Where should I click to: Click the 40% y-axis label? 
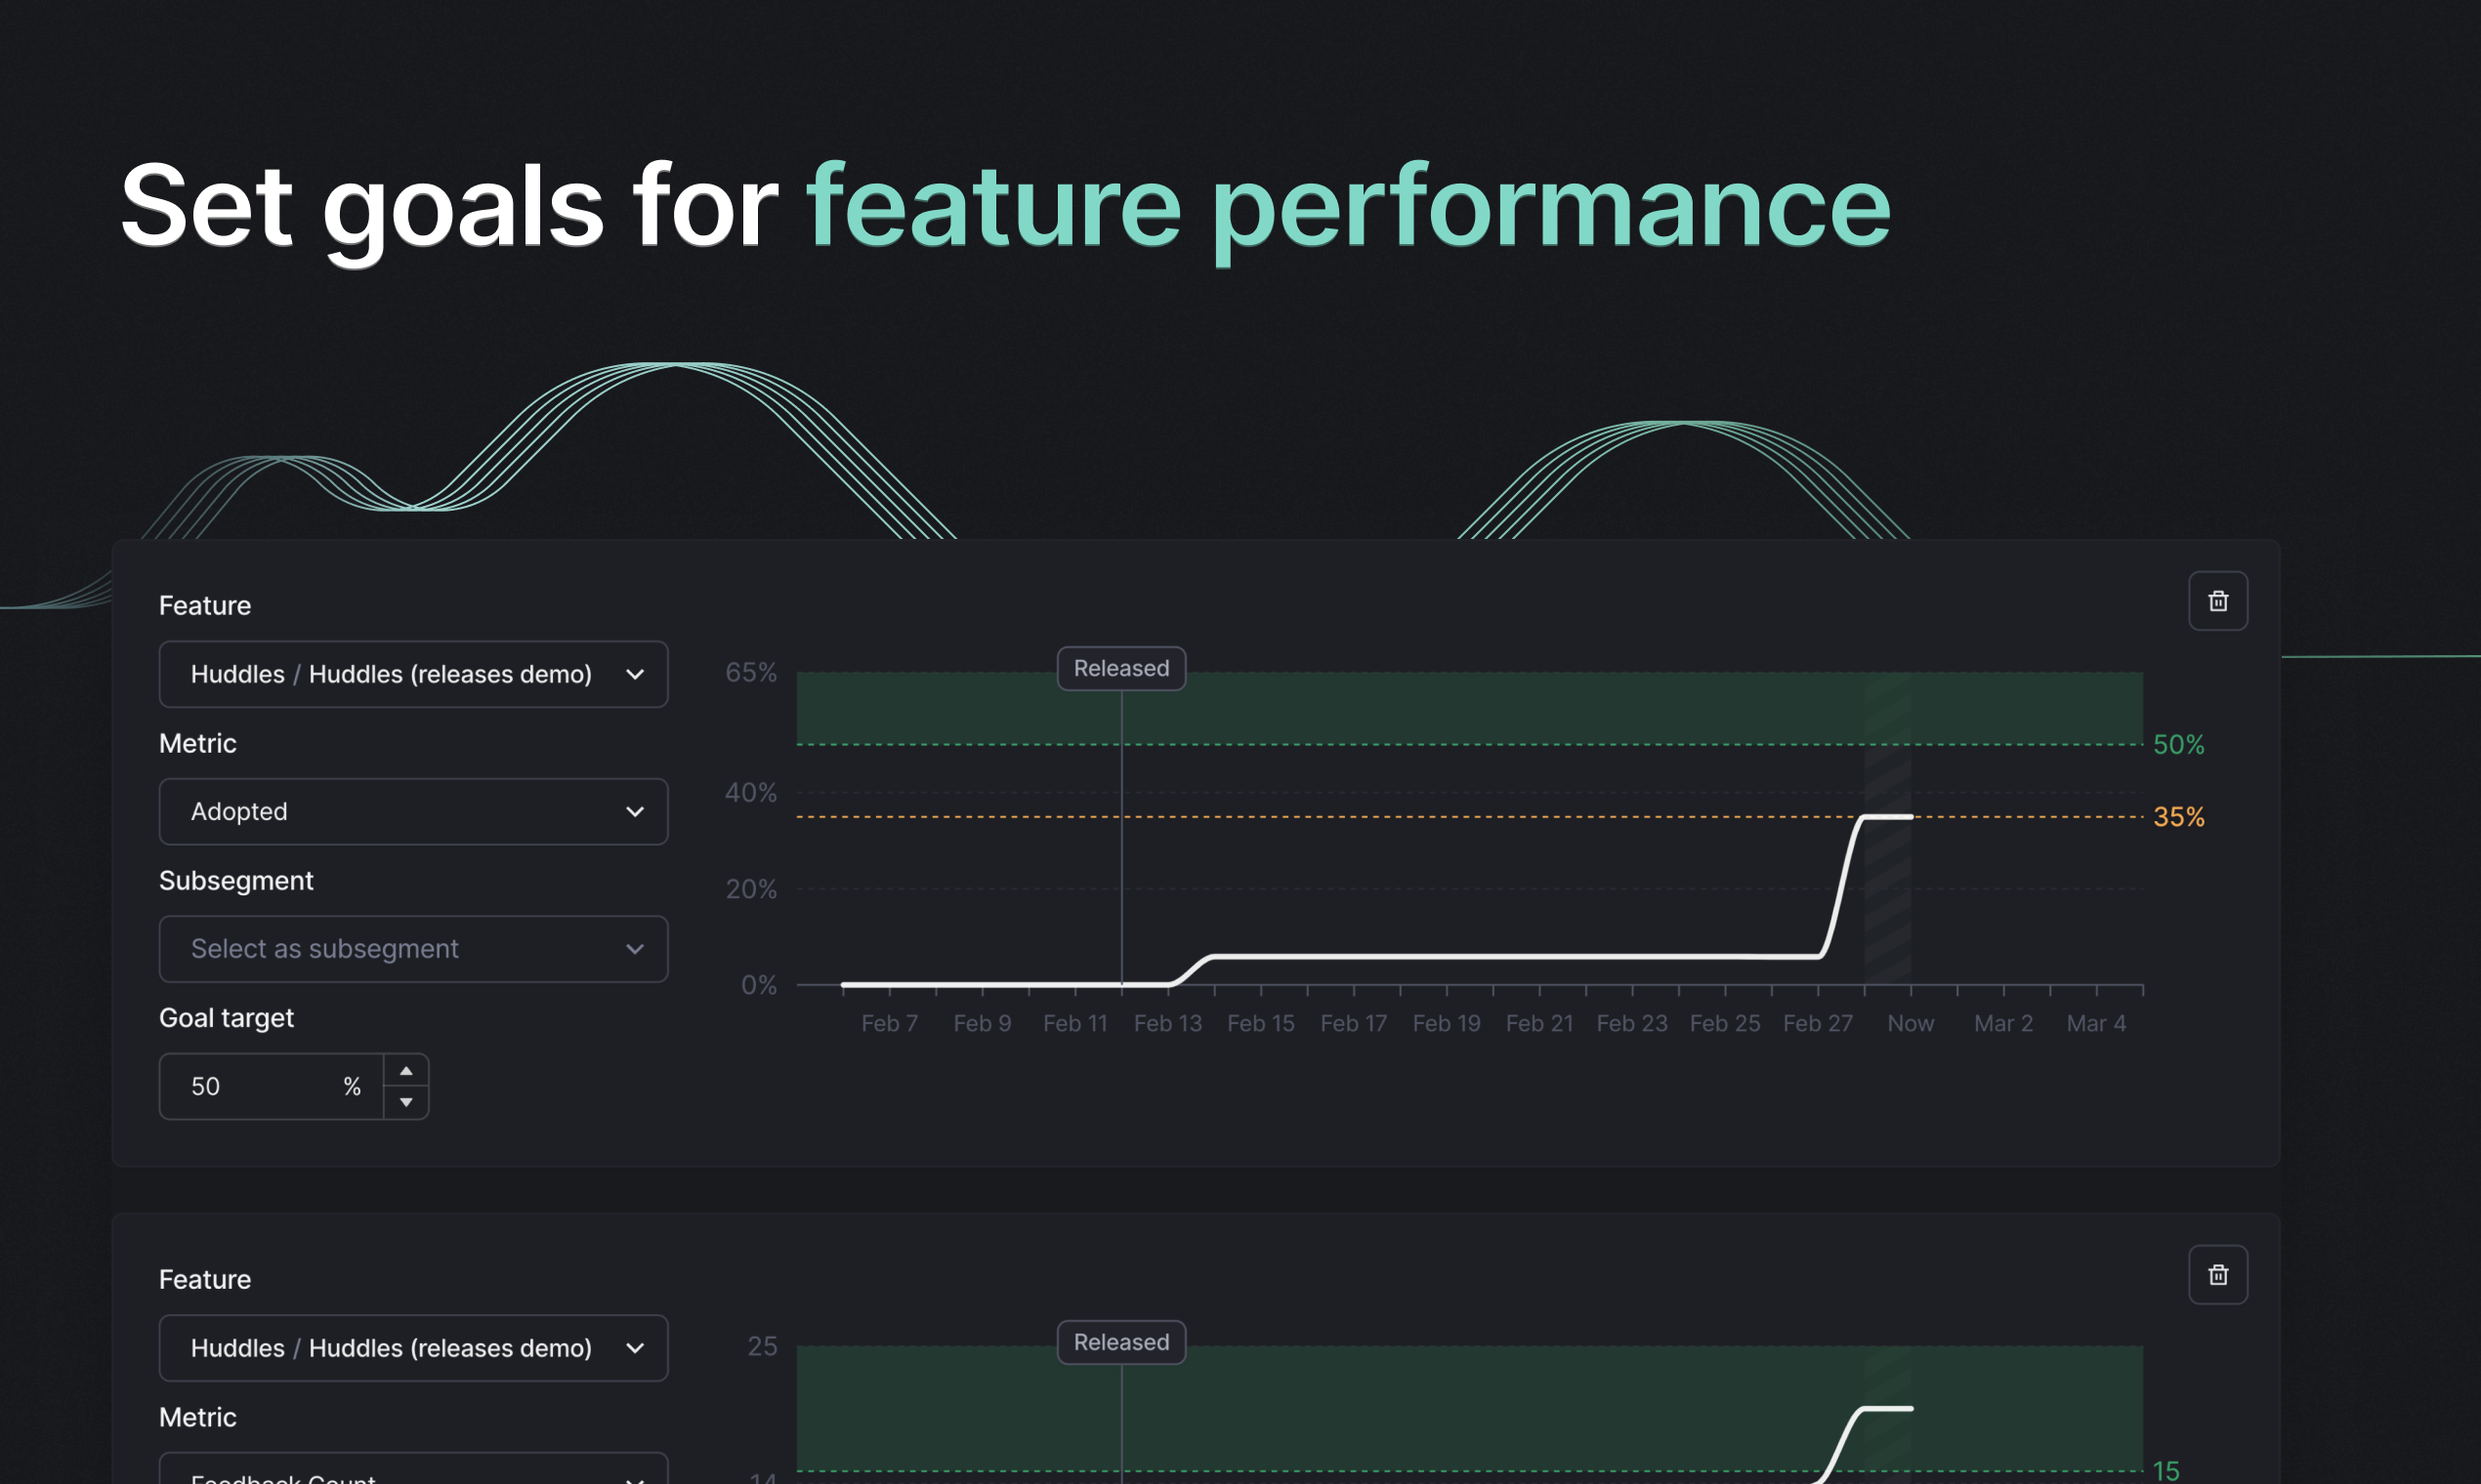tap(751, 792)
